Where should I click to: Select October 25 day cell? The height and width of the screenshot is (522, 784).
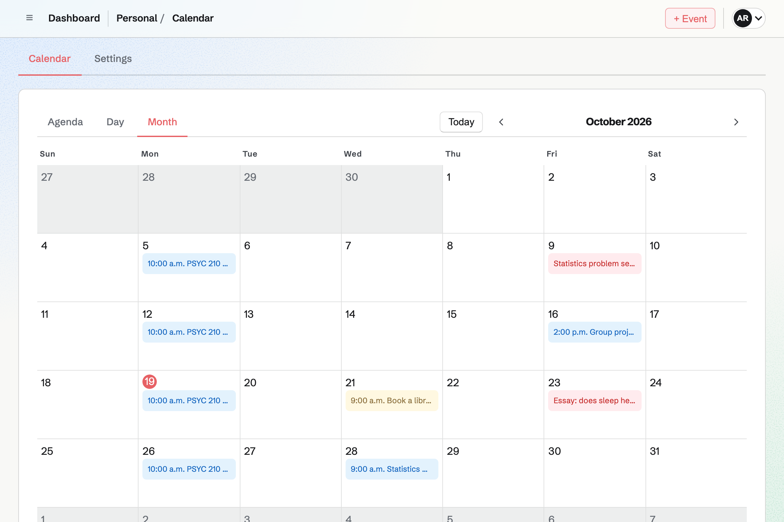[88, 473]
